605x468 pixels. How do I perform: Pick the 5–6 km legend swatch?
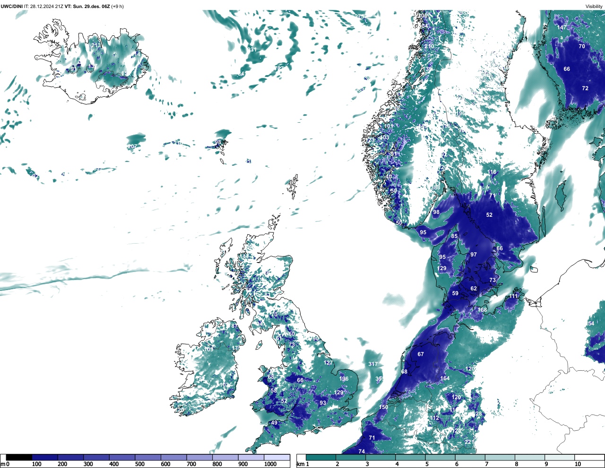(x=440, y=457)
